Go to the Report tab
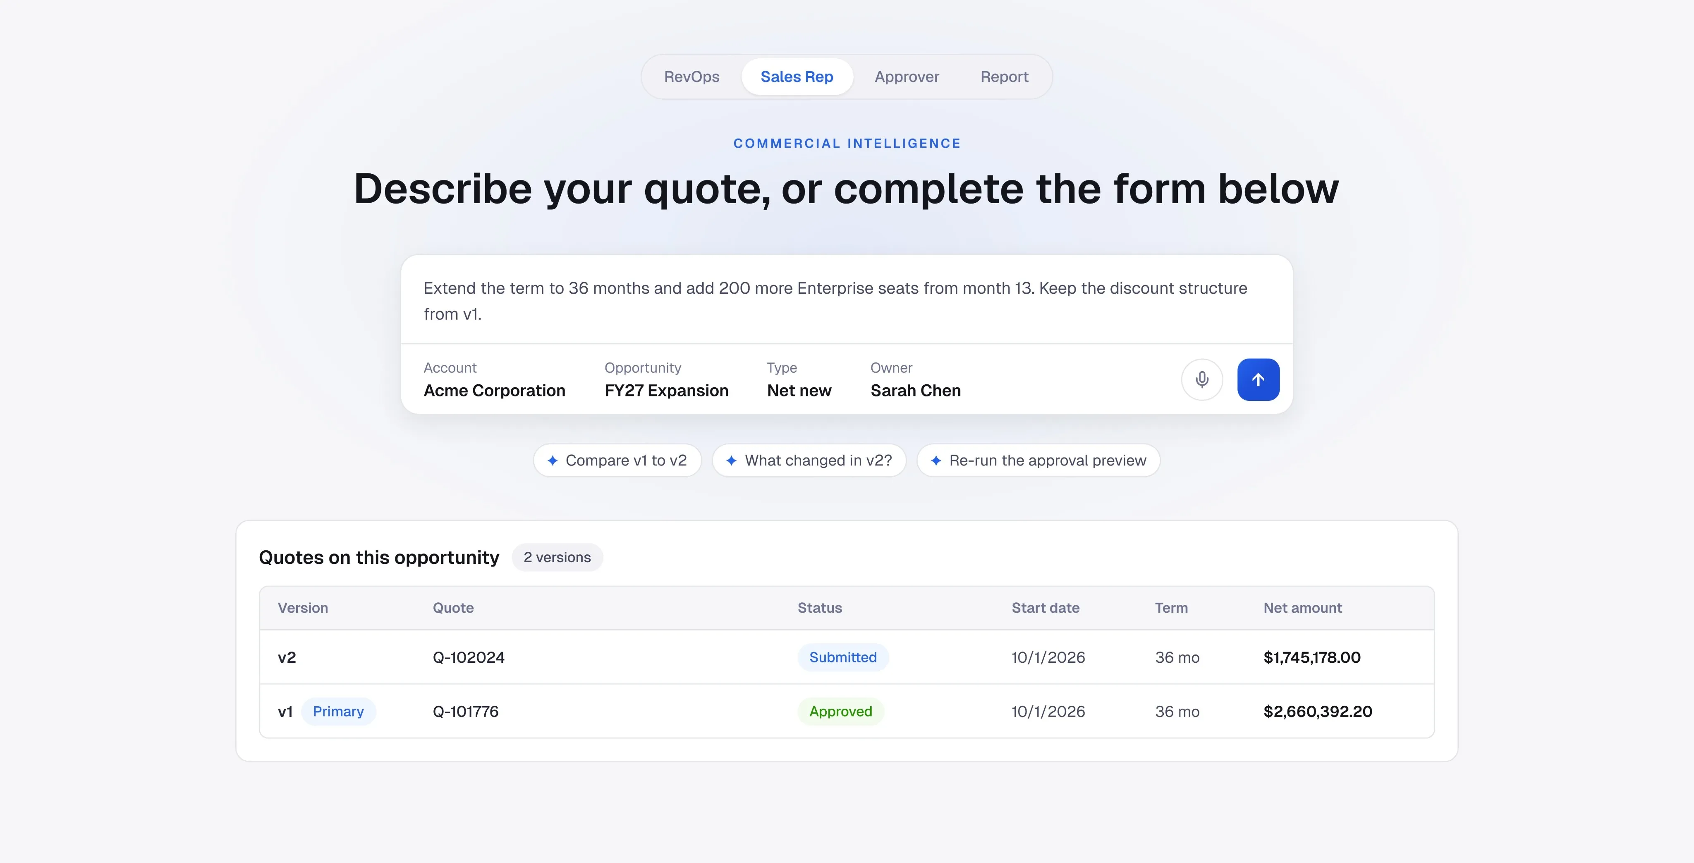 (x=1004, y=77)
